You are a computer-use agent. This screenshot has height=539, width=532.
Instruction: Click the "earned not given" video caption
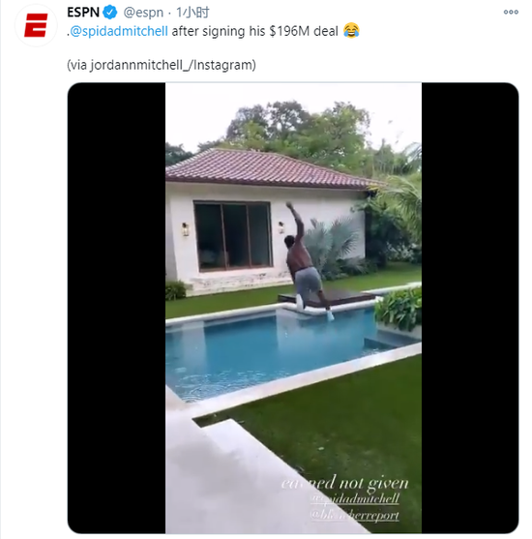pos(344,483)
